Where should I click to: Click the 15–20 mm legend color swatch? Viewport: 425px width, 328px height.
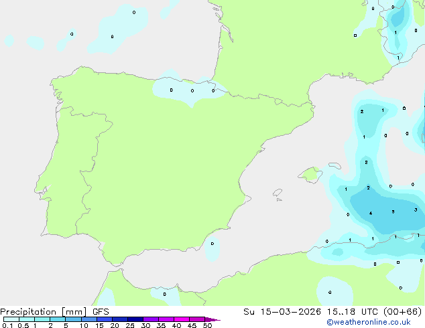(x=105, y=319)
